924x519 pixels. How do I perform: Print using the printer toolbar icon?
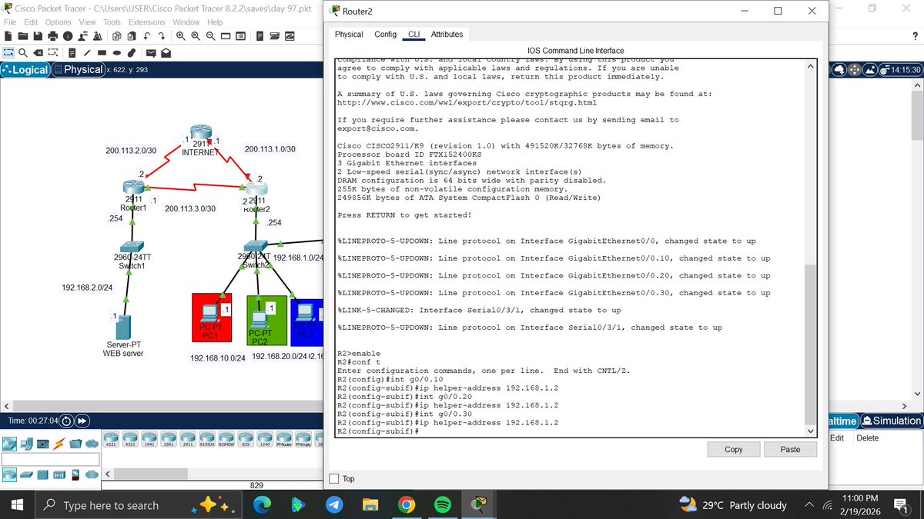[52, 36]
